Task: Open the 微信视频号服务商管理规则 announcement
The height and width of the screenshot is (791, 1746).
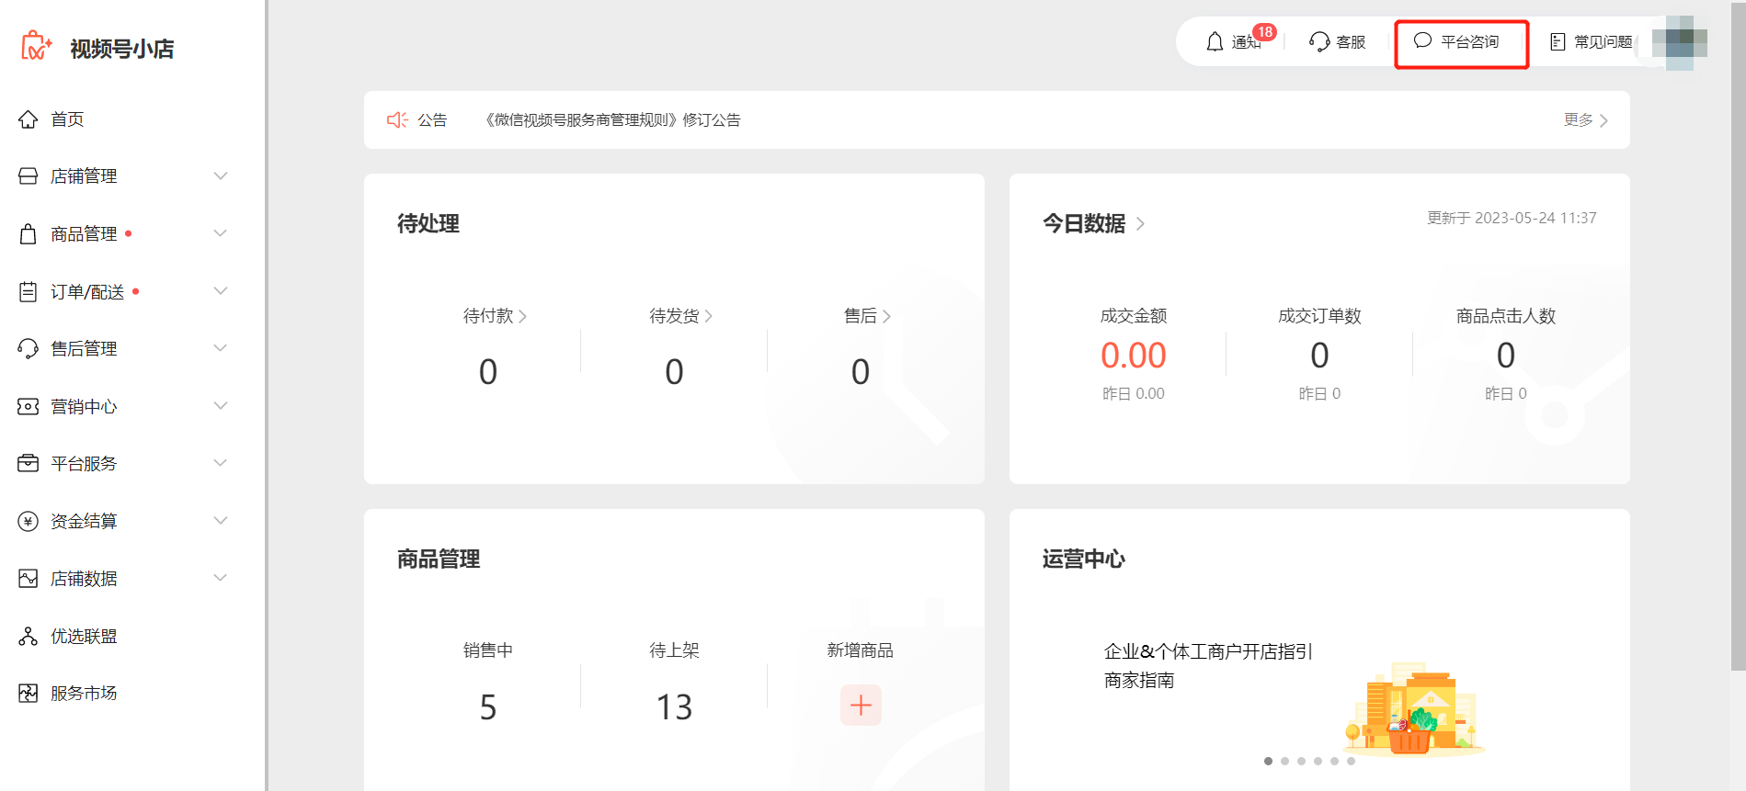Action: (612, 120)
